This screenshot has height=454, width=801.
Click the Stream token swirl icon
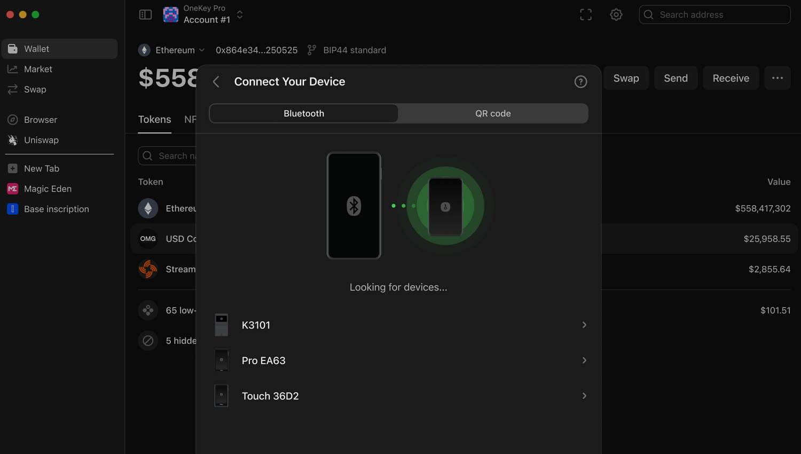[148, 269]
